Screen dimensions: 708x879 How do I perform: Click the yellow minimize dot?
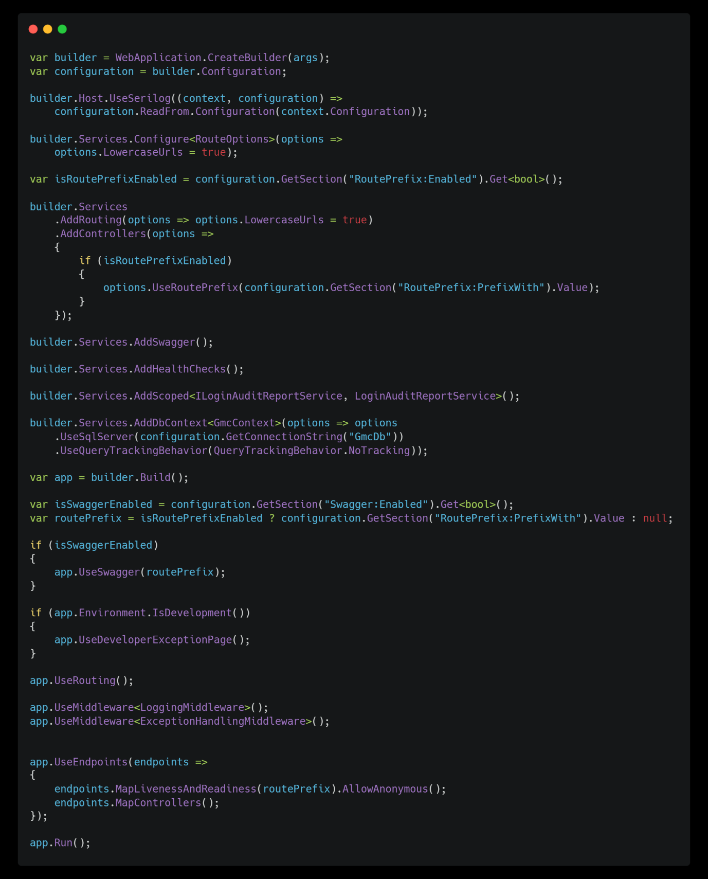[48, 29]
